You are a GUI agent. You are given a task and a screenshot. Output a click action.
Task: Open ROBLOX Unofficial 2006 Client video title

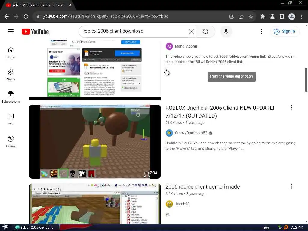coord(220,112)
